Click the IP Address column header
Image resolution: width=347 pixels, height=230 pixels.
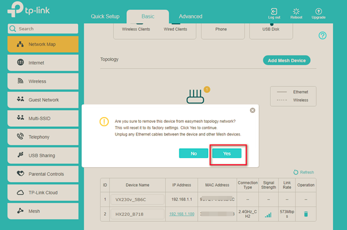[x=182, y=185]
